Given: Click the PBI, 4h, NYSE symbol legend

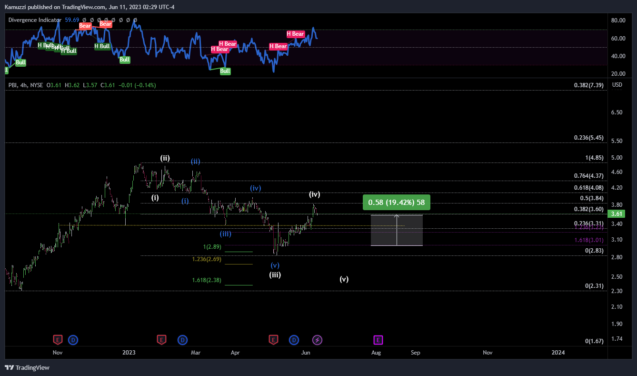Looking at the screenshot, I should coord(26,85).
